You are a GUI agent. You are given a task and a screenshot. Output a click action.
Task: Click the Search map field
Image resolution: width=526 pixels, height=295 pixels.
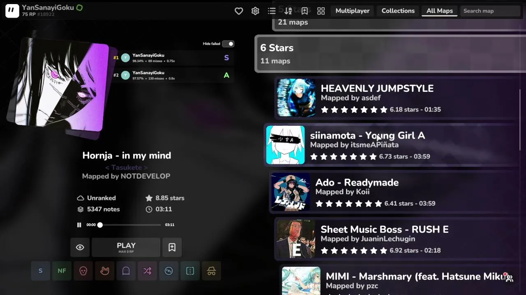point(490,11)
